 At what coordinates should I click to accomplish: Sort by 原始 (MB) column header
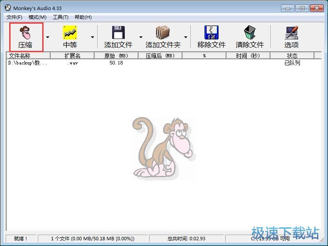[117, 56]
